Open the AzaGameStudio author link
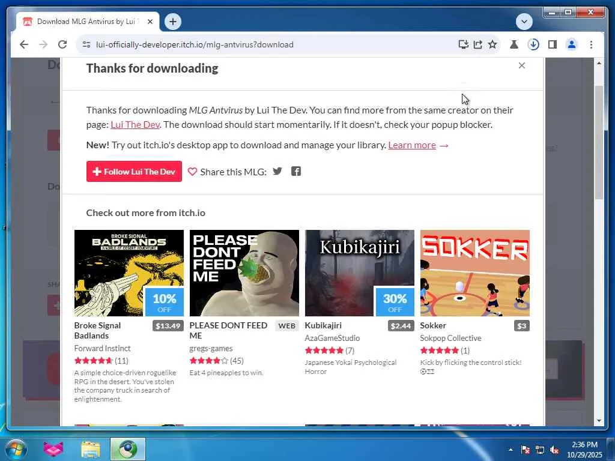This screenshot has height=461, width=615. point(332,338)
